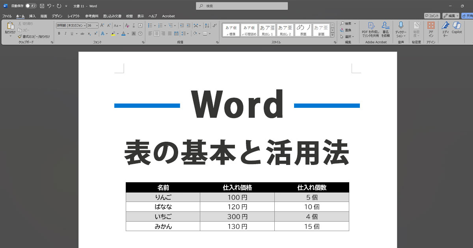The width and height of the screenshot is (473, 248).
Task: Open the Editor (エディター) tool
Action: coord(445,28)
